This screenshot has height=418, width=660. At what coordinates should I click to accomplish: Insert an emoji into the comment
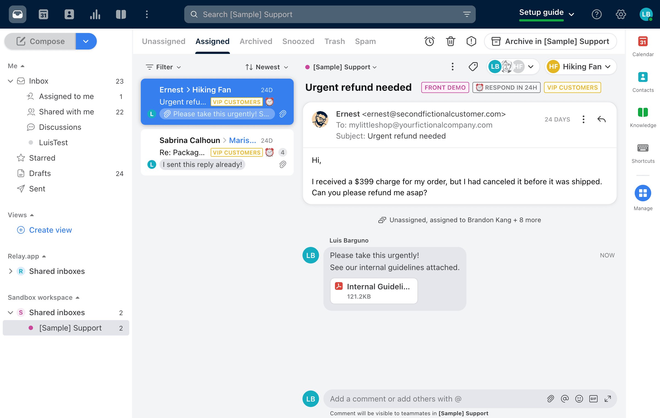pos(579,398)
